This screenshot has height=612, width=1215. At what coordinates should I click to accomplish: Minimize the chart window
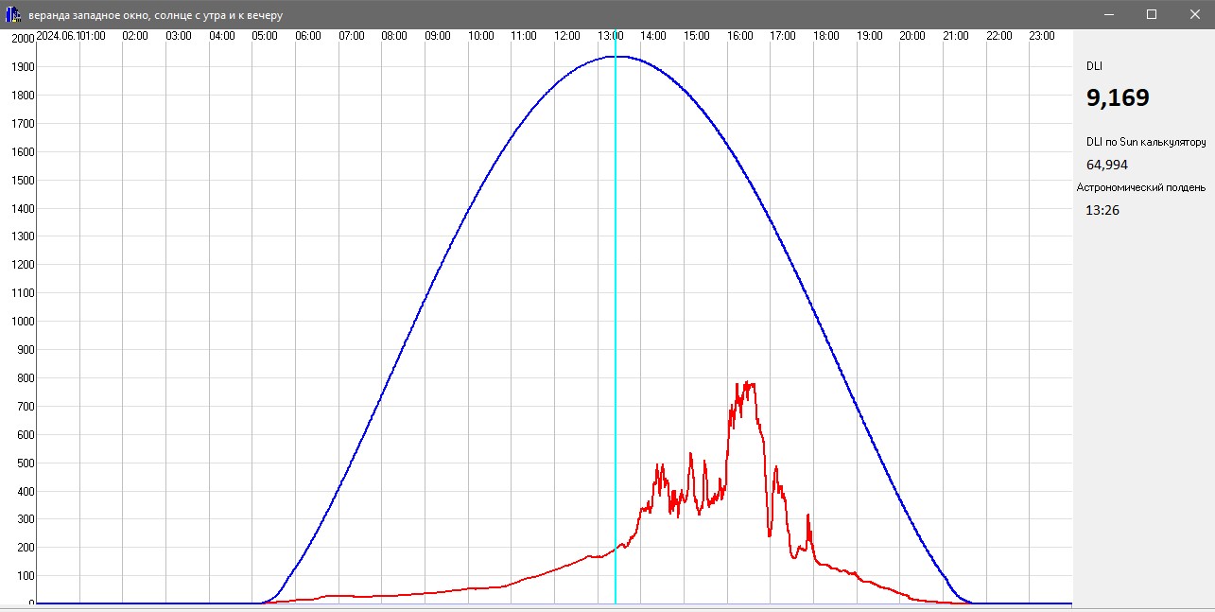1109,14
